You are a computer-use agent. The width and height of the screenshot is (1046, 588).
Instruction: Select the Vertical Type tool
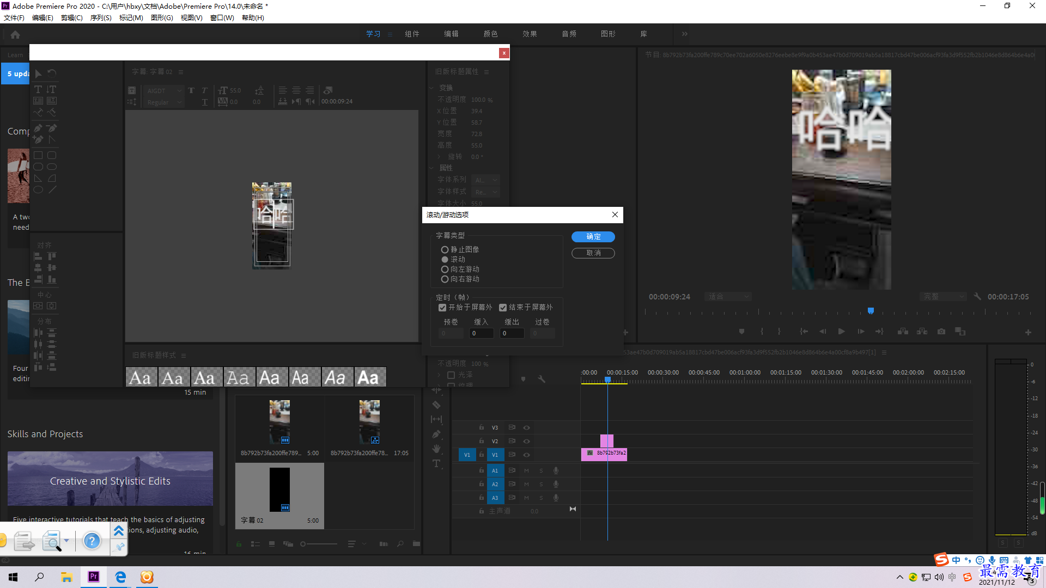click(x=51, y=89)
